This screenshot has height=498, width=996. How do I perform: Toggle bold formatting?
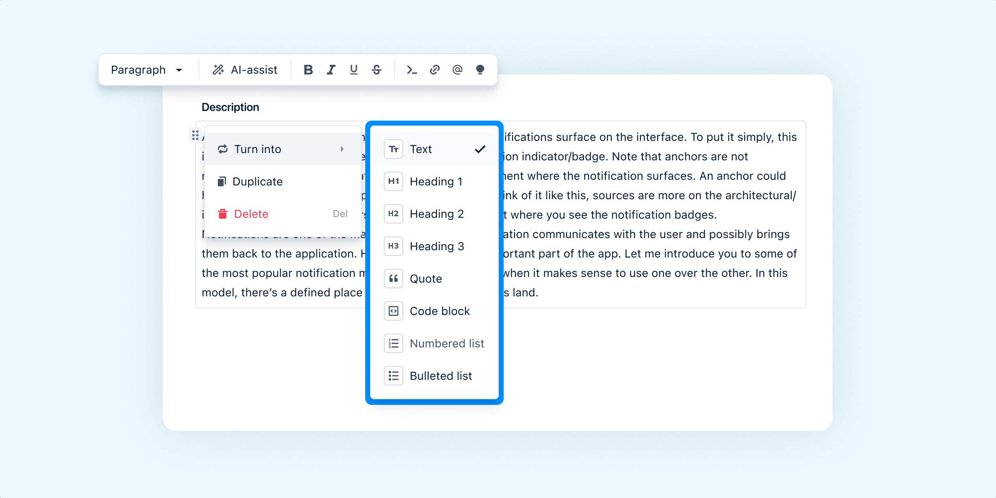[x=308, y=70]
